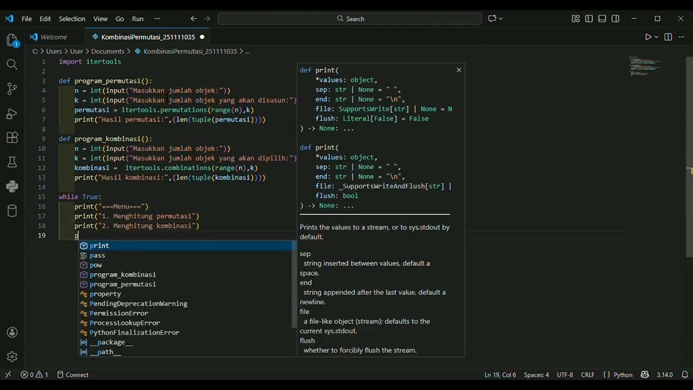Open Run and Debug view
The width and height of the screenshot is (693, 390).
[x=12, y=114]
